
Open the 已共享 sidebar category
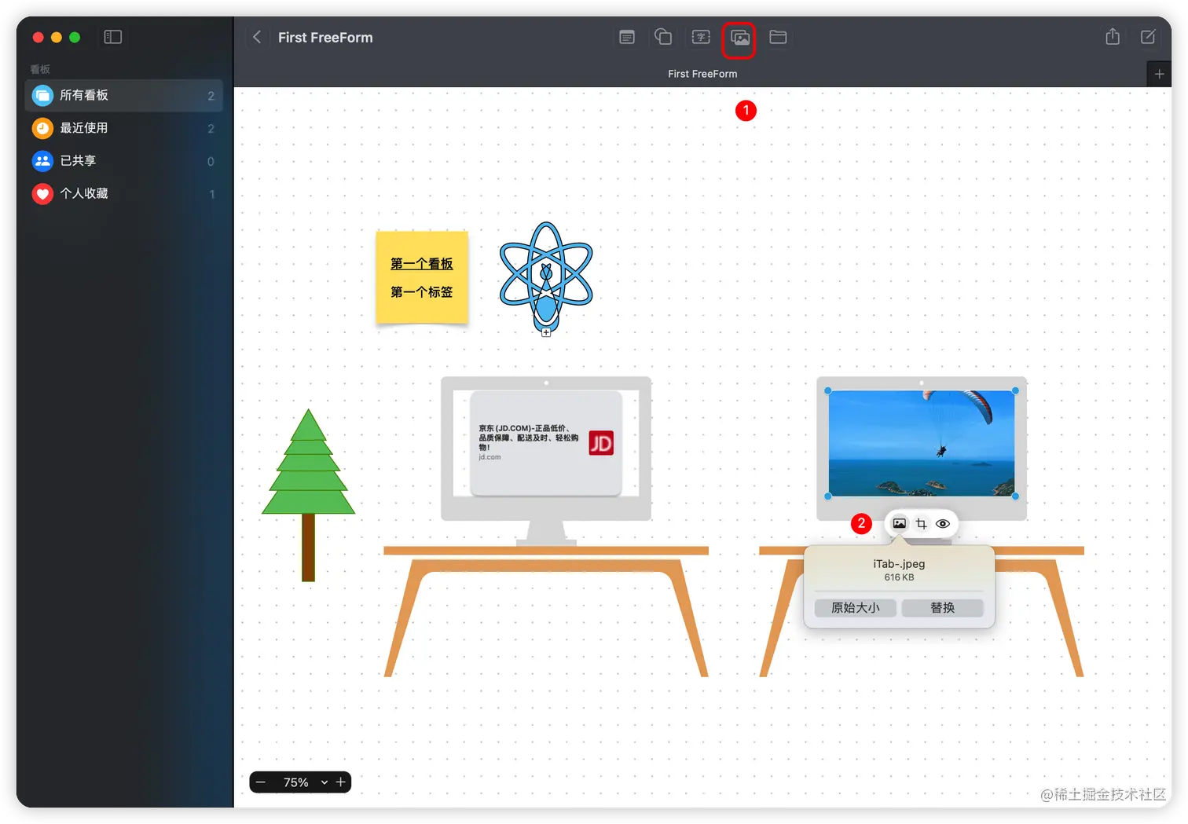click(124, 161)
